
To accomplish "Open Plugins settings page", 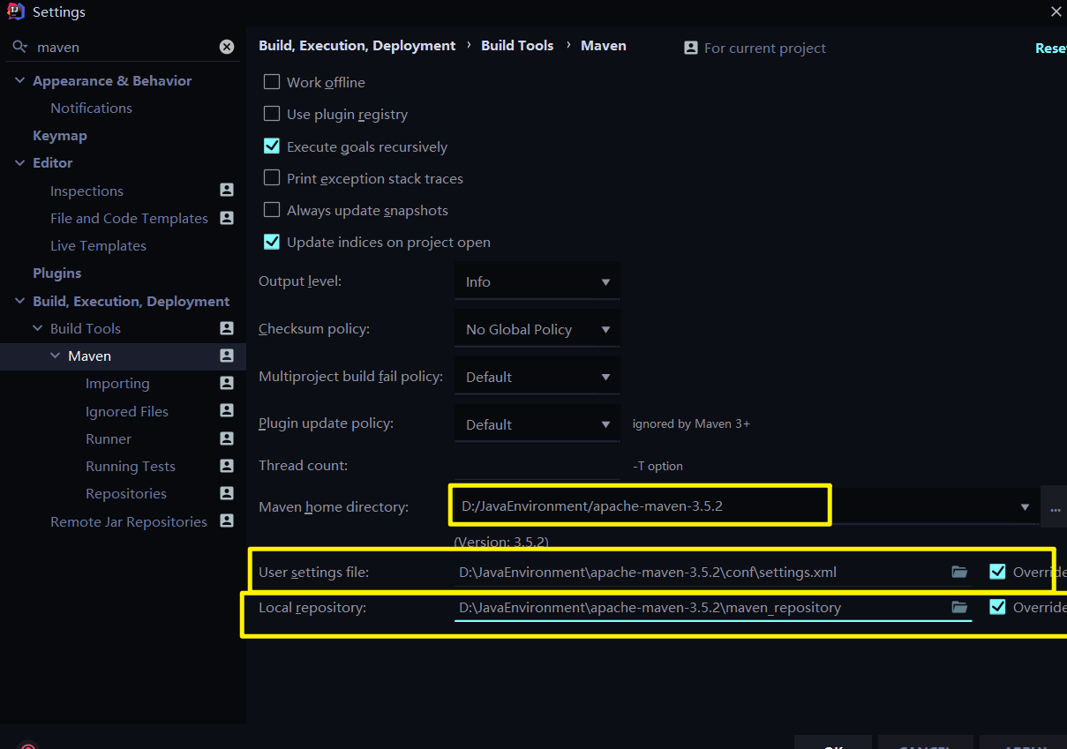I will pyautogui.click(x=57, y=273).
